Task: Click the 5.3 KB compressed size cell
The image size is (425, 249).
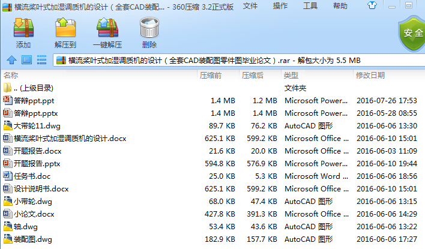Action: click(x=266, y=176)
